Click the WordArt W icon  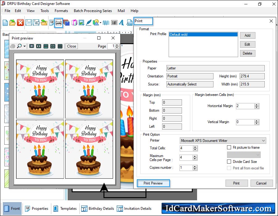tap(106, 23)
